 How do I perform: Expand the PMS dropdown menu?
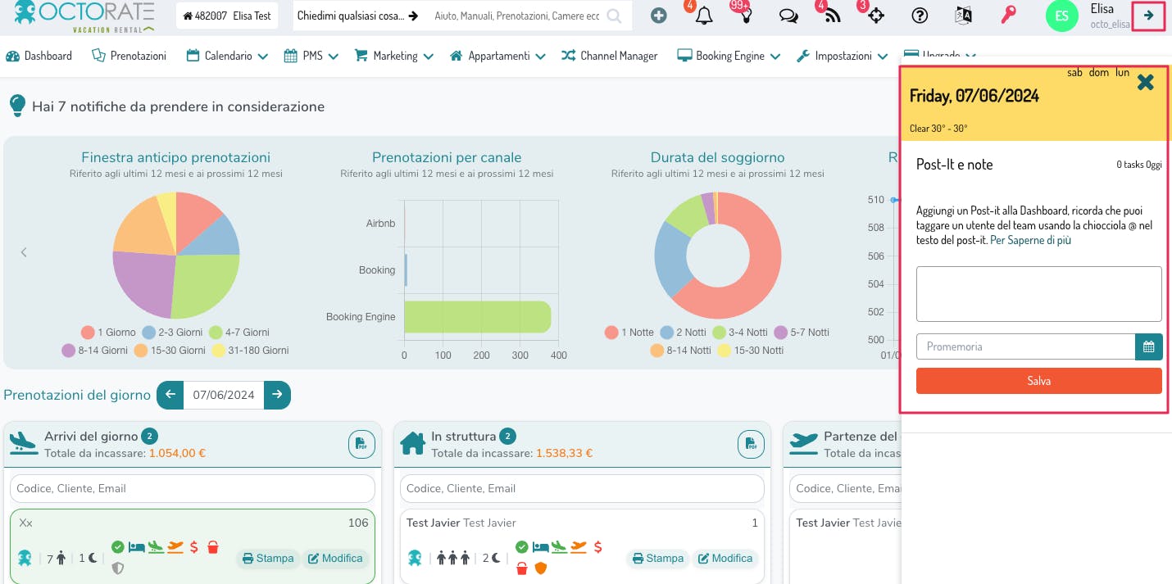311,56
